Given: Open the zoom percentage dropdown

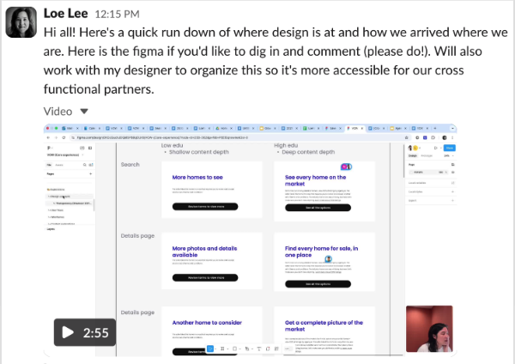Looking at the screenshot, I should [x=449, y=155].
